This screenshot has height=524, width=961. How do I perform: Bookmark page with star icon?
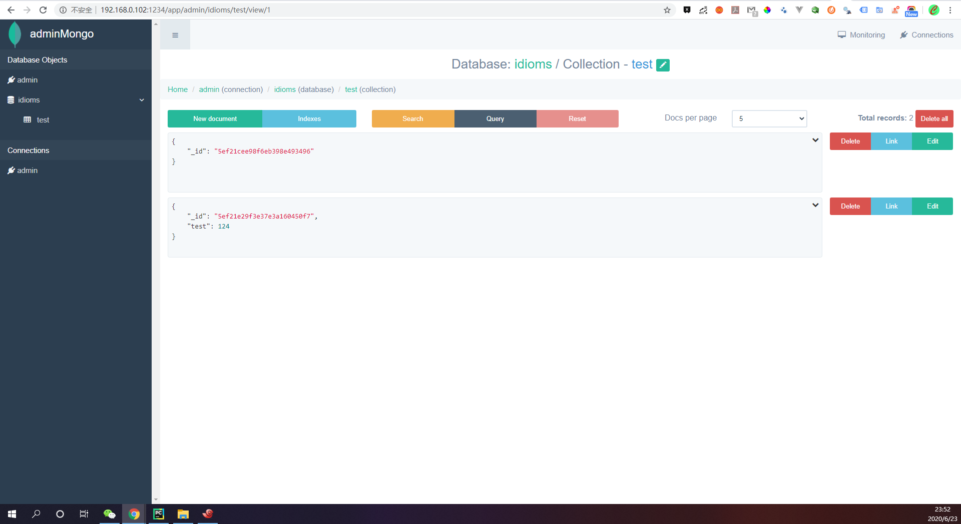coord(667,10)
